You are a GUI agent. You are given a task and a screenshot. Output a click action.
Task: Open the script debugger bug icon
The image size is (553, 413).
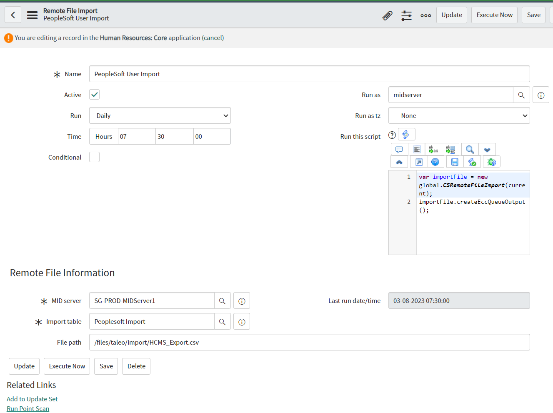(491, 162)
